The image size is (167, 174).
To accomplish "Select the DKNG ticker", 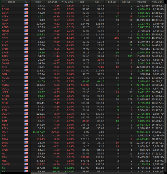I will [5, 63].
